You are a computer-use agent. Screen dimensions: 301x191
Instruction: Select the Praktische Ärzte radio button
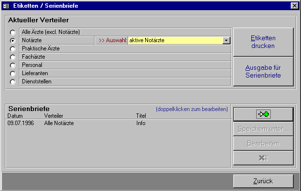click(13, 48)
